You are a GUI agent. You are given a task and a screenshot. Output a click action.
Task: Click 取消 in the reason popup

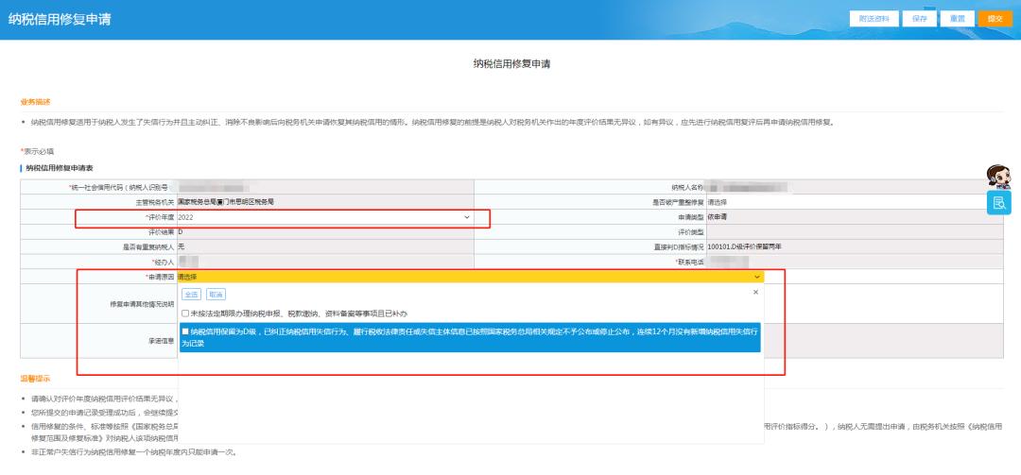[216, 295]
